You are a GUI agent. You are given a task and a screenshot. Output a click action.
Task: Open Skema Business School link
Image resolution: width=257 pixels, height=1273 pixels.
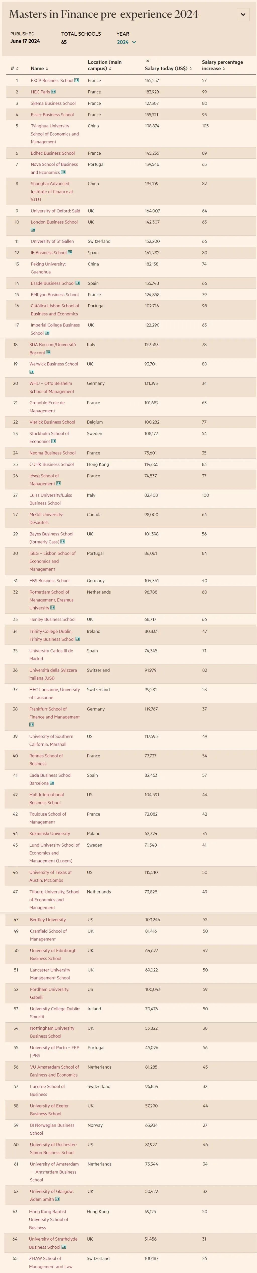pos(53,103)
